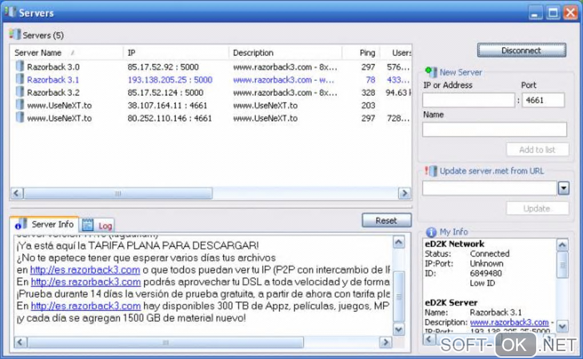Maximize the Servers window
This screenshot has width=583, height=359.
[553, 13]
